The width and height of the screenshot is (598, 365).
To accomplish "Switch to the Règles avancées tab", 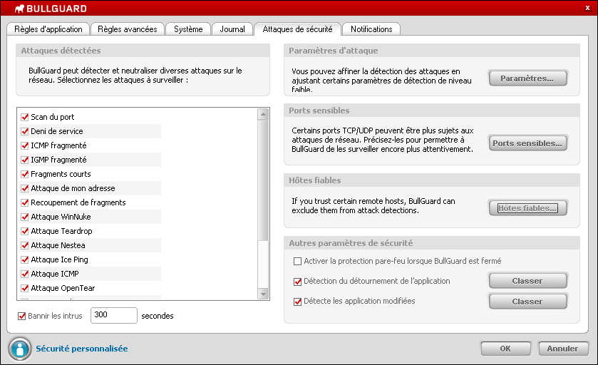I will pyautogui.click(x=128, y=29).
